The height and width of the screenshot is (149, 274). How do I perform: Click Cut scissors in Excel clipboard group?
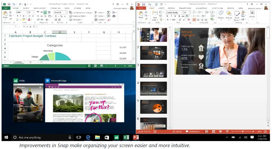coord(10,12)
